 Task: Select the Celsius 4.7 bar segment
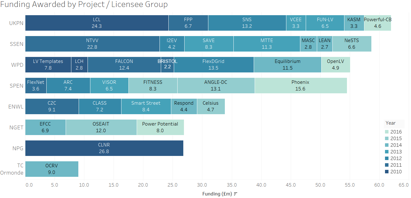(x=211, y=106)
